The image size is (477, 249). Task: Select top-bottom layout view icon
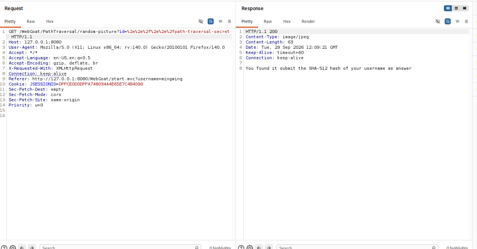(457, 8)
